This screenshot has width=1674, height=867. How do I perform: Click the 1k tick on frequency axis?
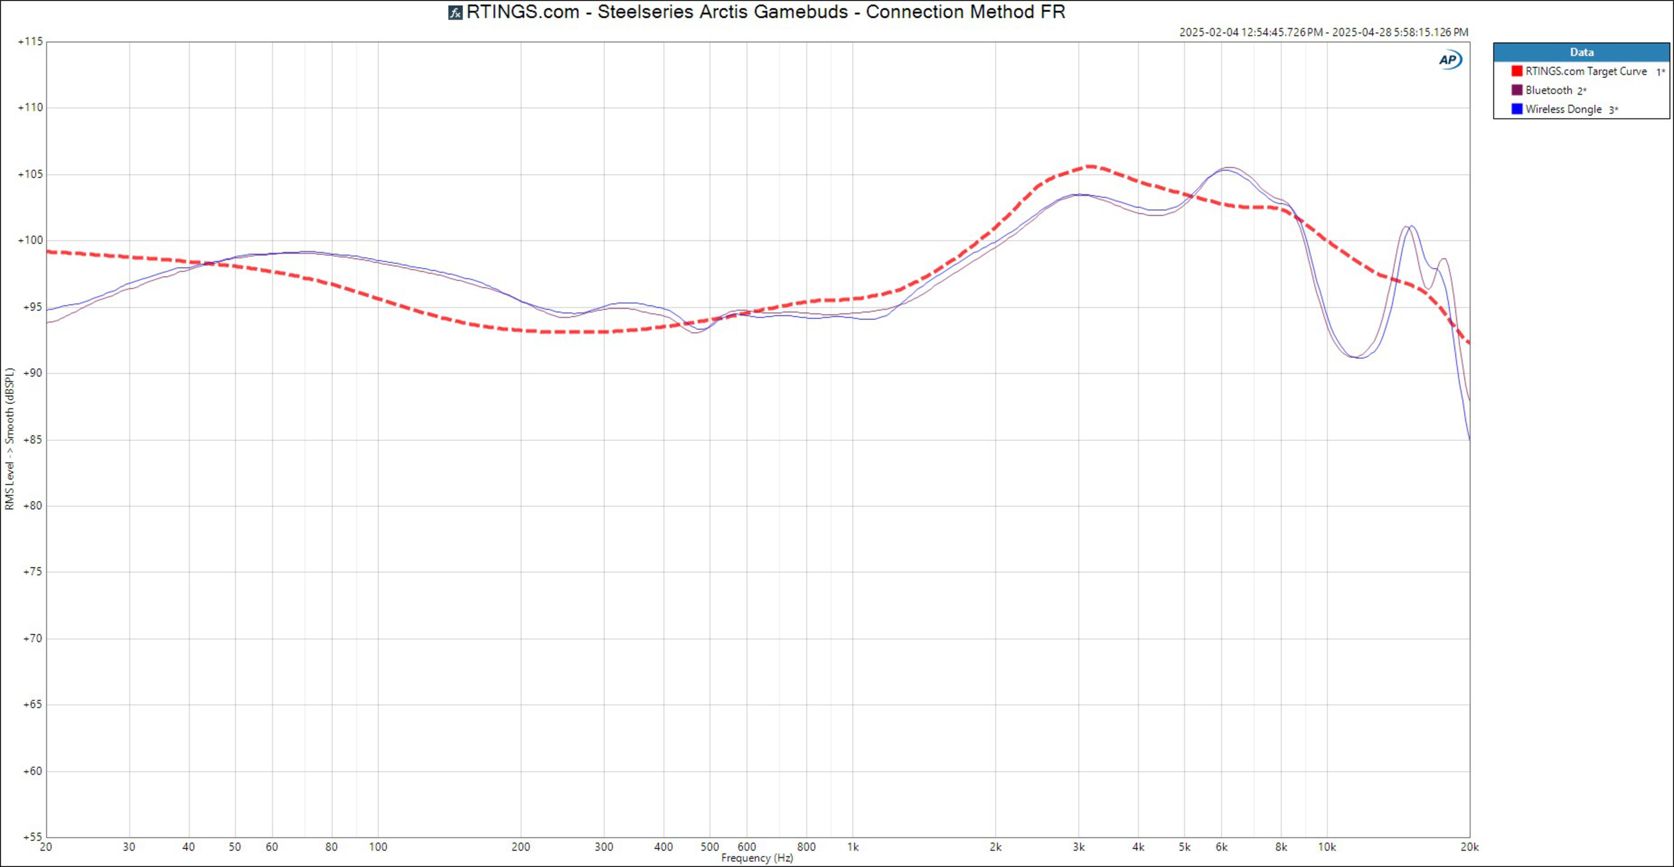pyautogui.click(x=853, y=847)
